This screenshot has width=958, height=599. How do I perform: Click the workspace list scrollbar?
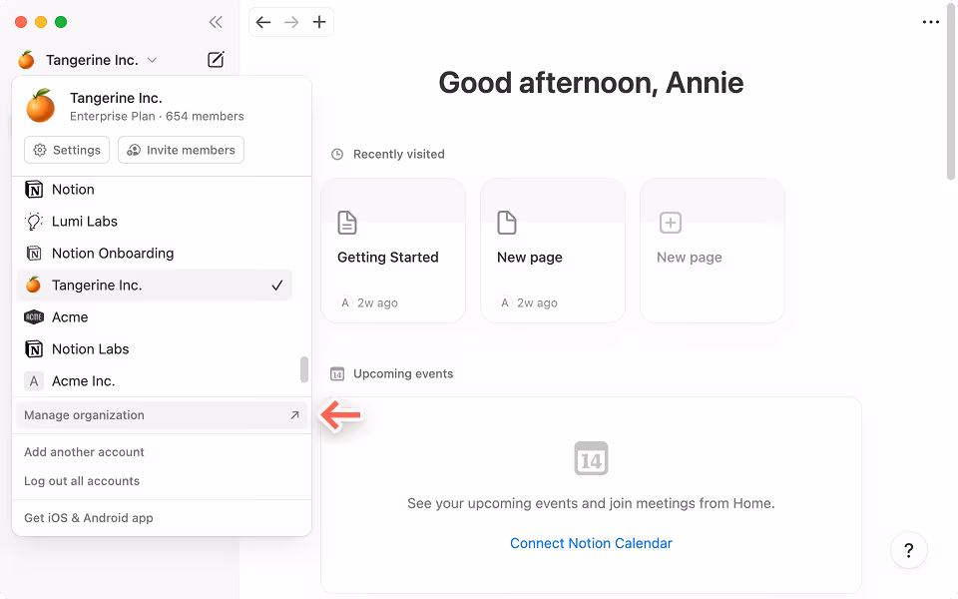(x=304, y=369)
